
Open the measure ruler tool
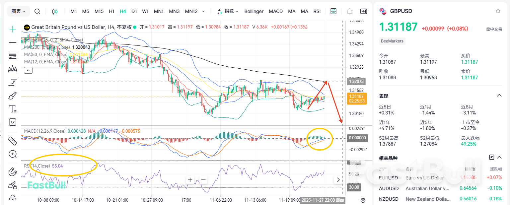click(x=12, y=141)
